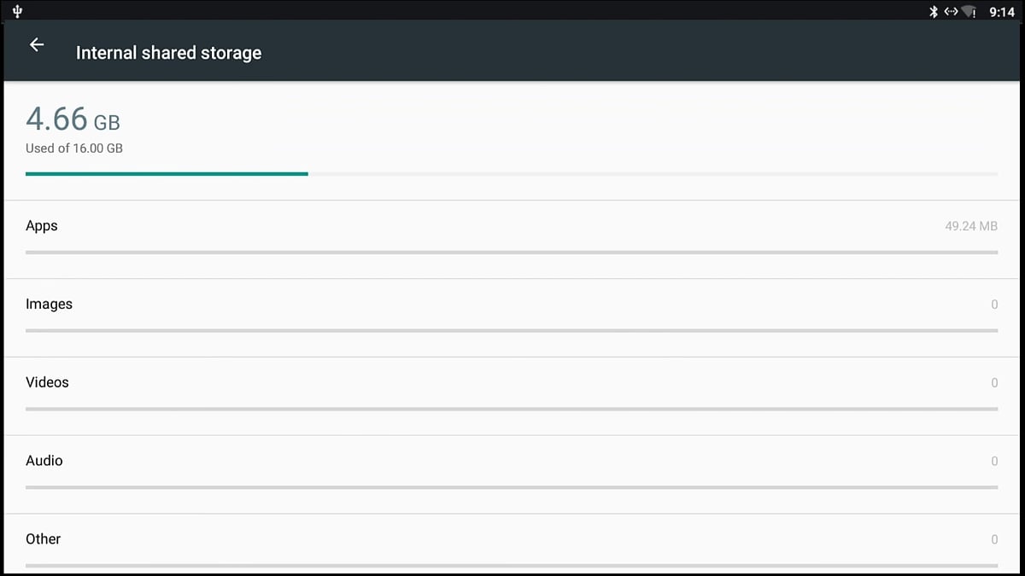The height and width of the screenshot is (576, 1025).
Task: Click the 9:14 clock in status bar
Action: tap(1001, 12)
